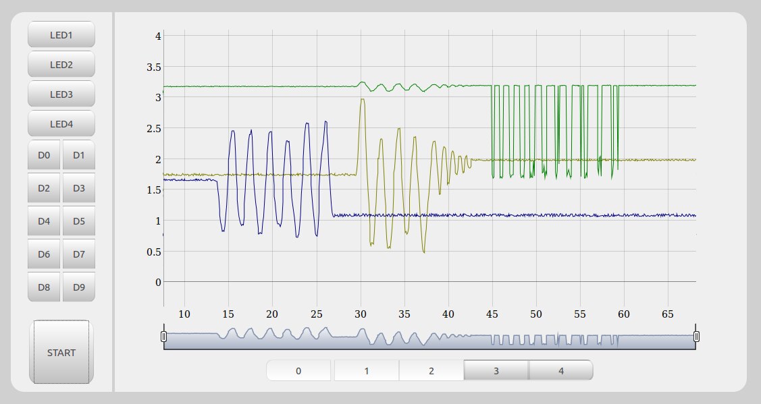Click the x-axis label 65

coord(668,314)
